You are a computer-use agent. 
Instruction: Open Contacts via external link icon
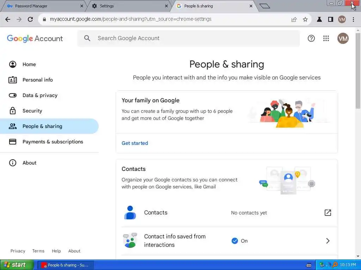(328, 213)
